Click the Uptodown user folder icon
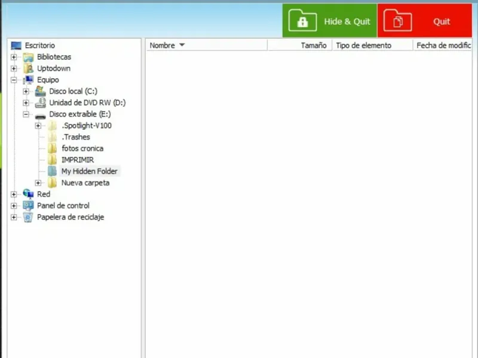This screenshot has width=478, height=358. point(28,69)
